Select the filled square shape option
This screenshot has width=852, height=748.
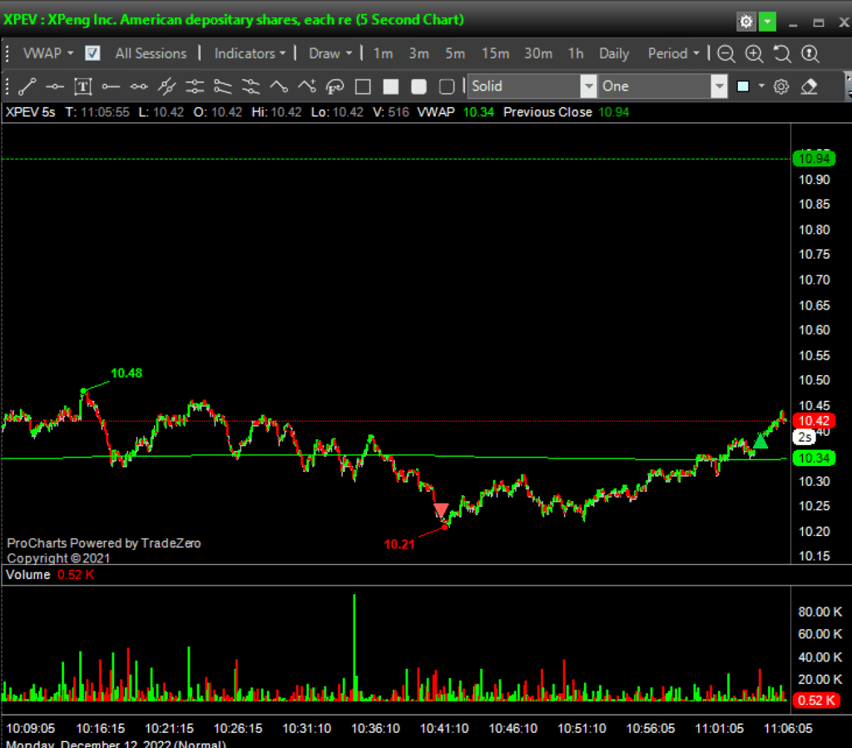pos(391,87)
